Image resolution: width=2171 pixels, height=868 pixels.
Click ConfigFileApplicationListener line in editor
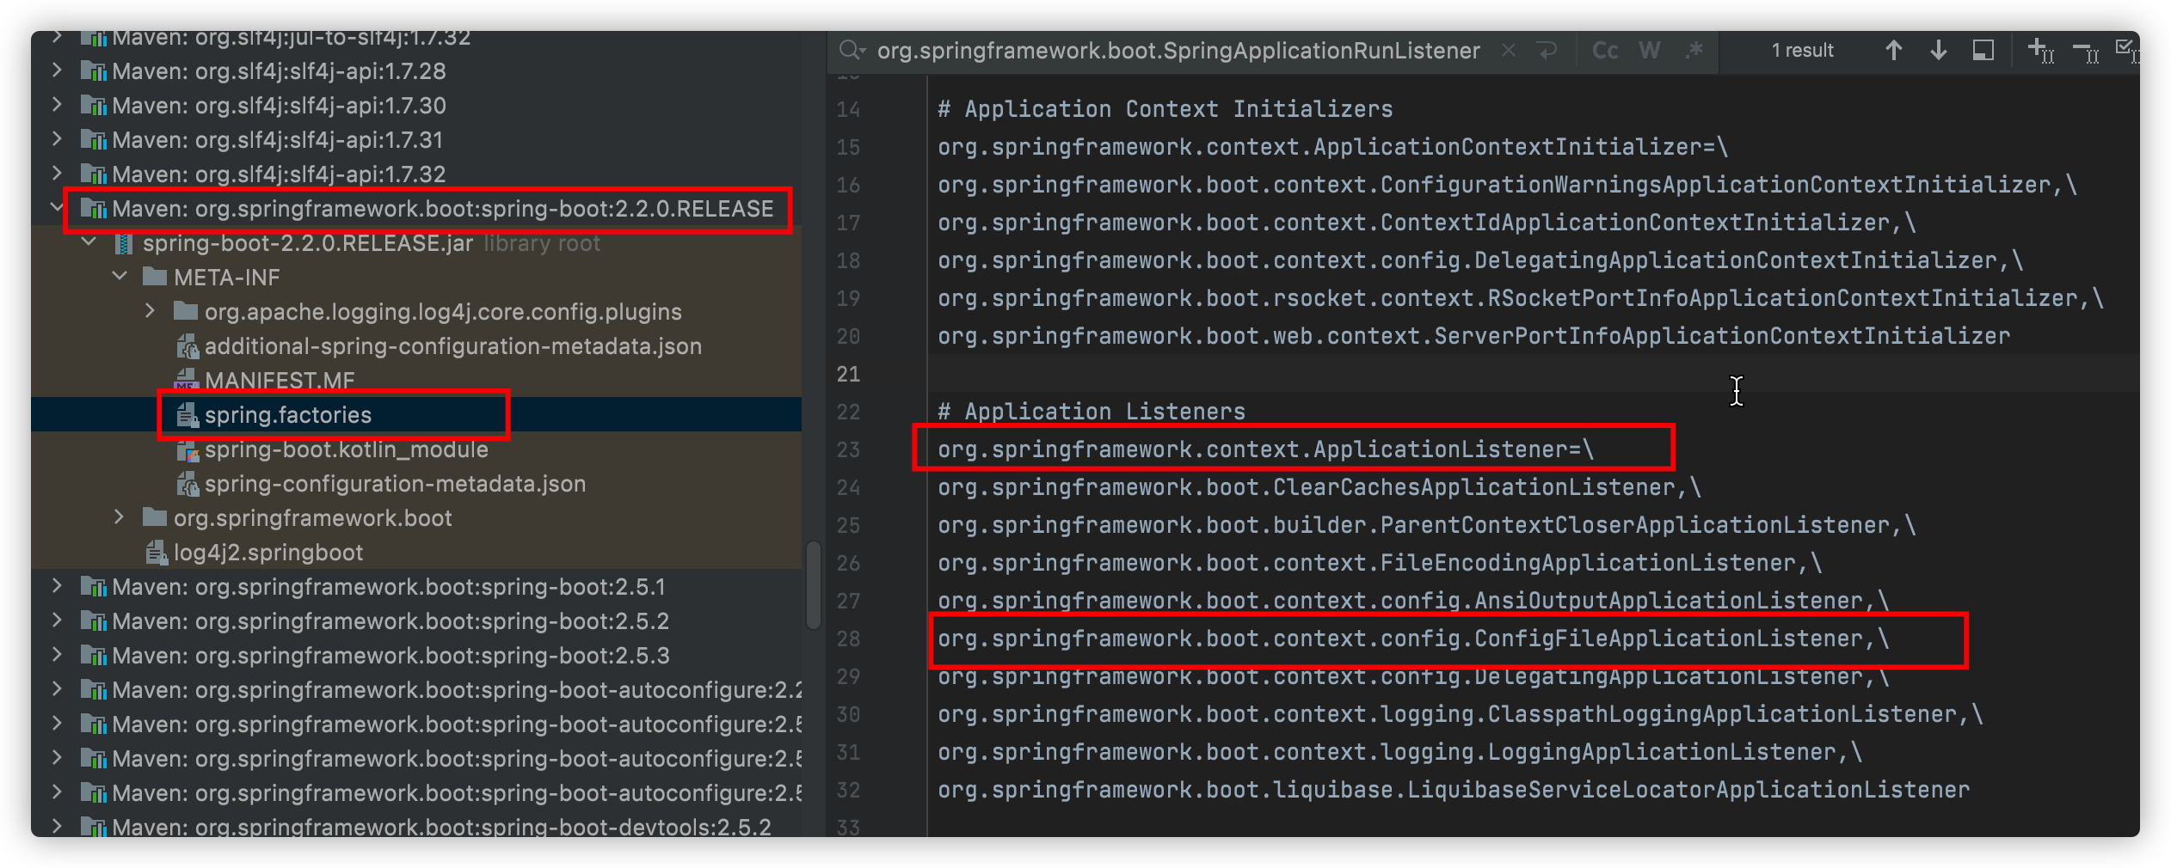click(x=1413, y=639)
